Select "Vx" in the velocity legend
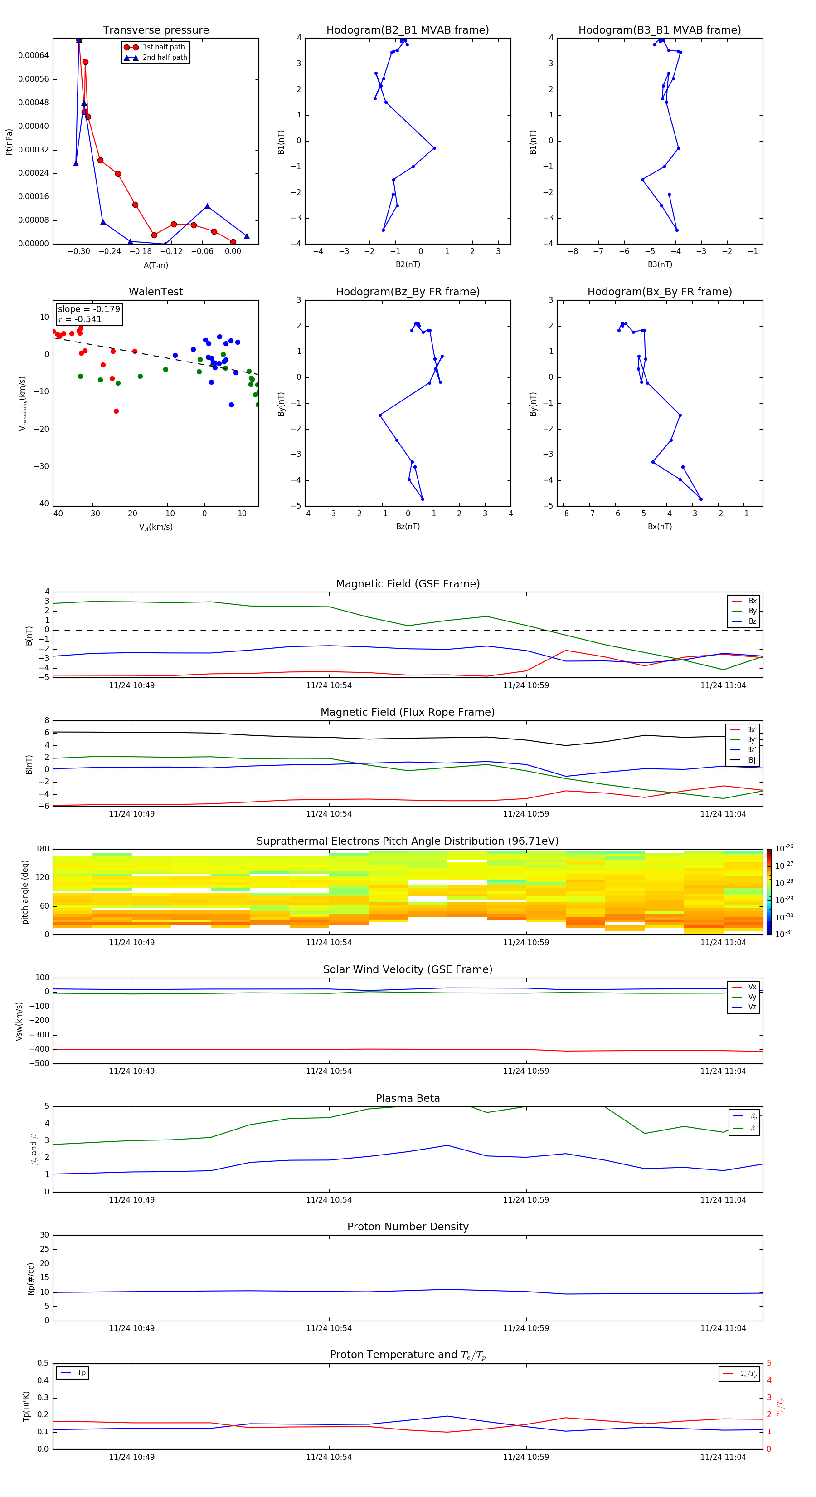This screenshot has width=816, height=1497. point(744,987)
